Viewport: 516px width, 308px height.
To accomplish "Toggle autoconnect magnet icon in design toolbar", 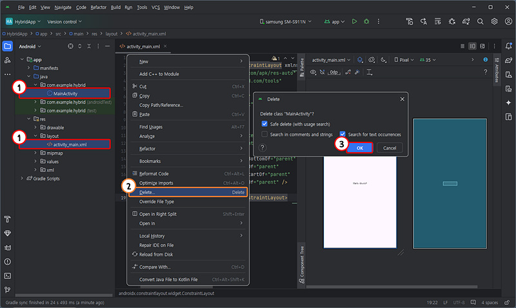I will pos(322,72).
